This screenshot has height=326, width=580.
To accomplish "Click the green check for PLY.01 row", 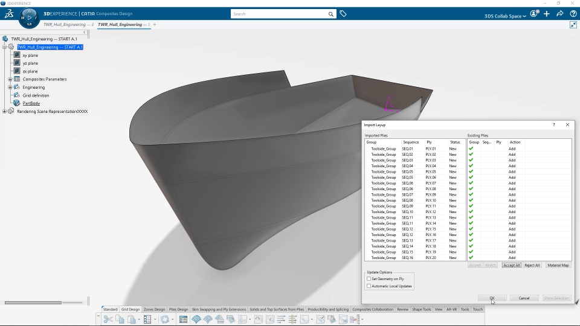I will point(471,149).
